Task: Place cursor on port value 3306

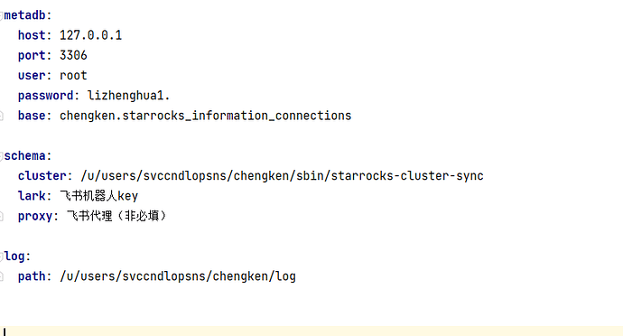Action: click(73, 55)
